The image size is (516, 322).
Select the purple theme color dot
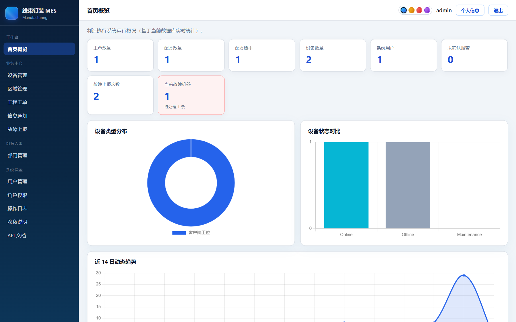click(x=427, y=10)
